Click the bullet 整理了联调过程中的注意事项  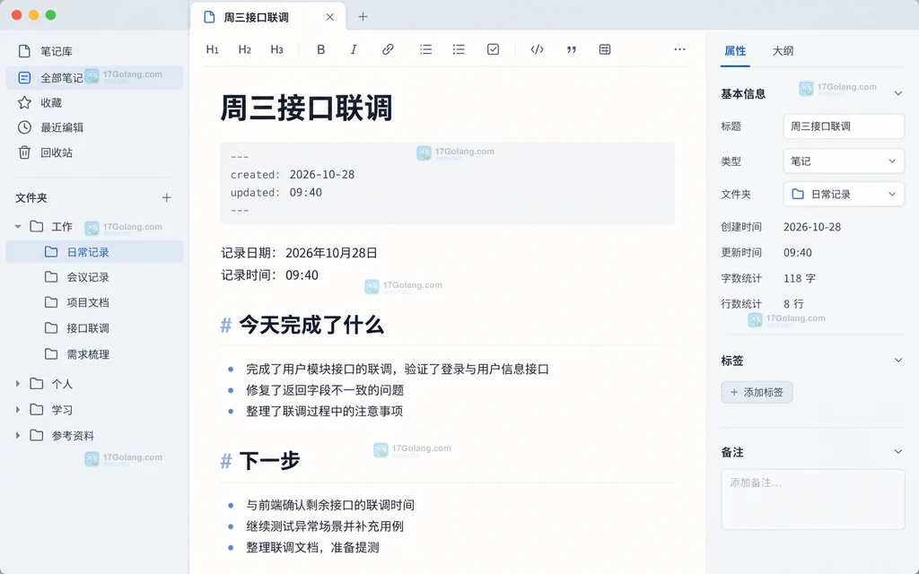324,411
